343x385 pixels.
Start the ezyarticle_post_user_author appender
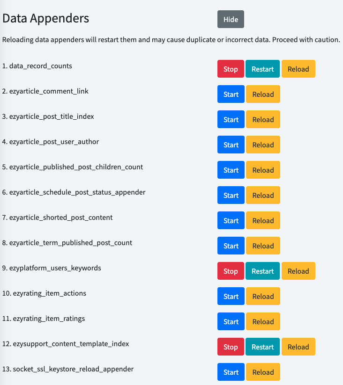click(231, 145)
